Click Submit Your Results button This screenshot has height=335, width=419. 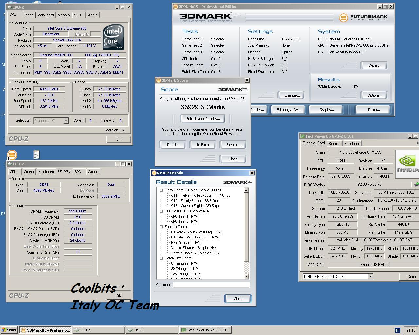(203, 119)
